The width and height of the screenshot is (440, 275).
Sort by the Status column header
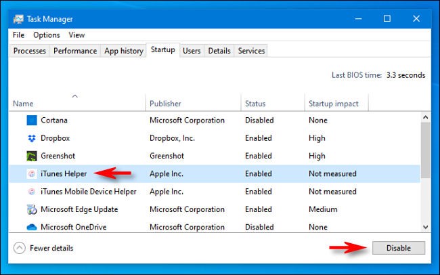(273, 104)
